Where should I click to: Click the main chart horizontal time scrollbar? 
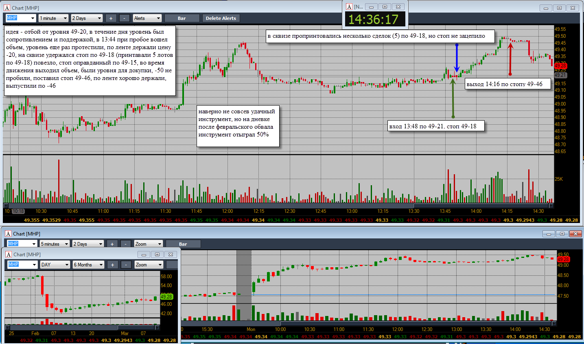279,206
